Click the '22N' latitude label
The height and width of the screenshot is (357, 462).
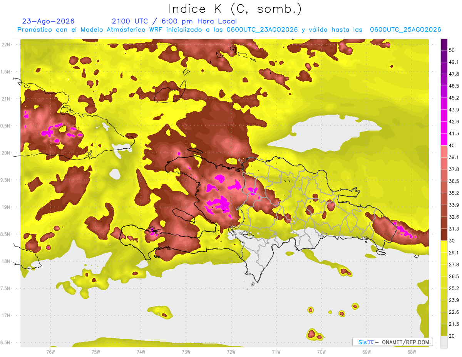pos(7,45)
